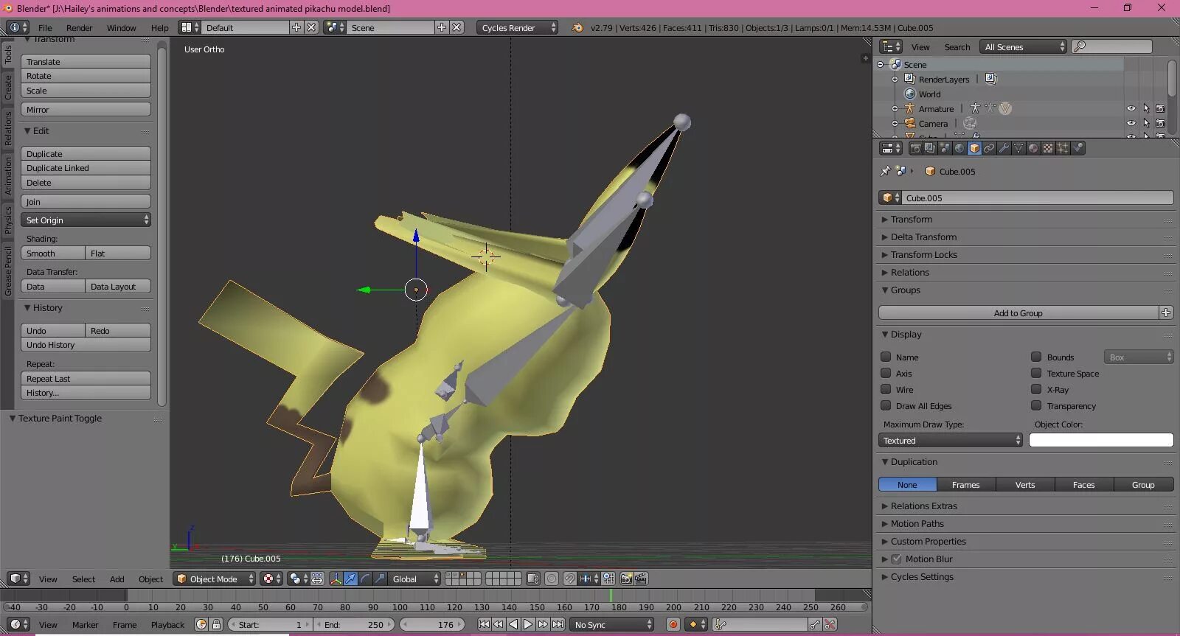Open the Window menu
The height and width of the screenshot is (636, 1180).
[121, 27]
